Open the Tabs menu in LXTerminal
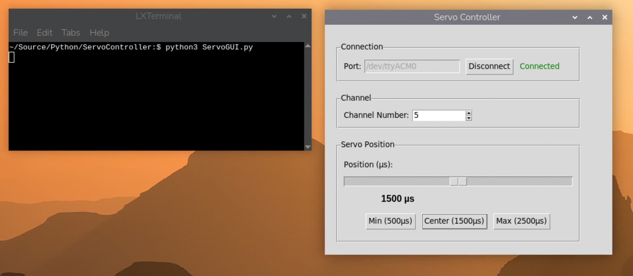Screen dimensions: 633x276 pos(71,33)
